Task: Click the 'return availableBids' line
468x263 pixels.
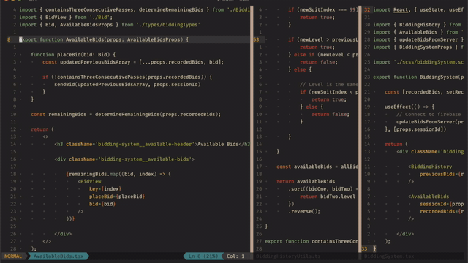Action: tap(306, 181)
